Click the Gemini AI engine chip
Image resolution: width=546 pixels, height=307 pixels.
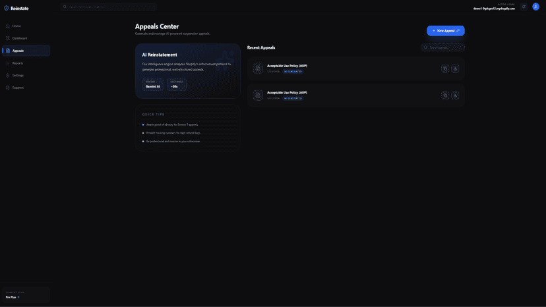tap(153, 84)
